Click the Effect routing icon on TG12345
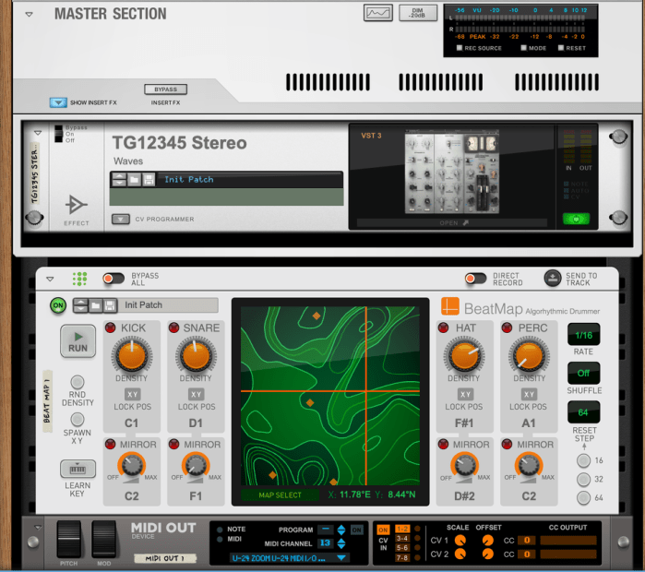The image size is (645, 572). click(x=78, y=204)
